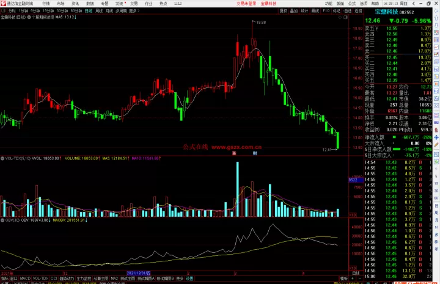Open the 公式 menu
The height and width of the screenshot is (284, 440).
(352, 4)
